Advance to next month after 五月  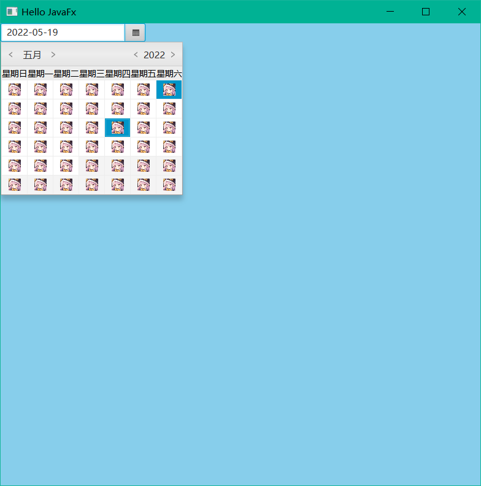(x=53, y=55)
